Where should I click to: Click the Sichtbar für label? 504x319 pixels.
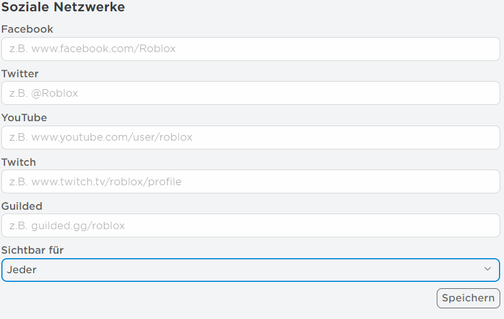coord(33,250)
